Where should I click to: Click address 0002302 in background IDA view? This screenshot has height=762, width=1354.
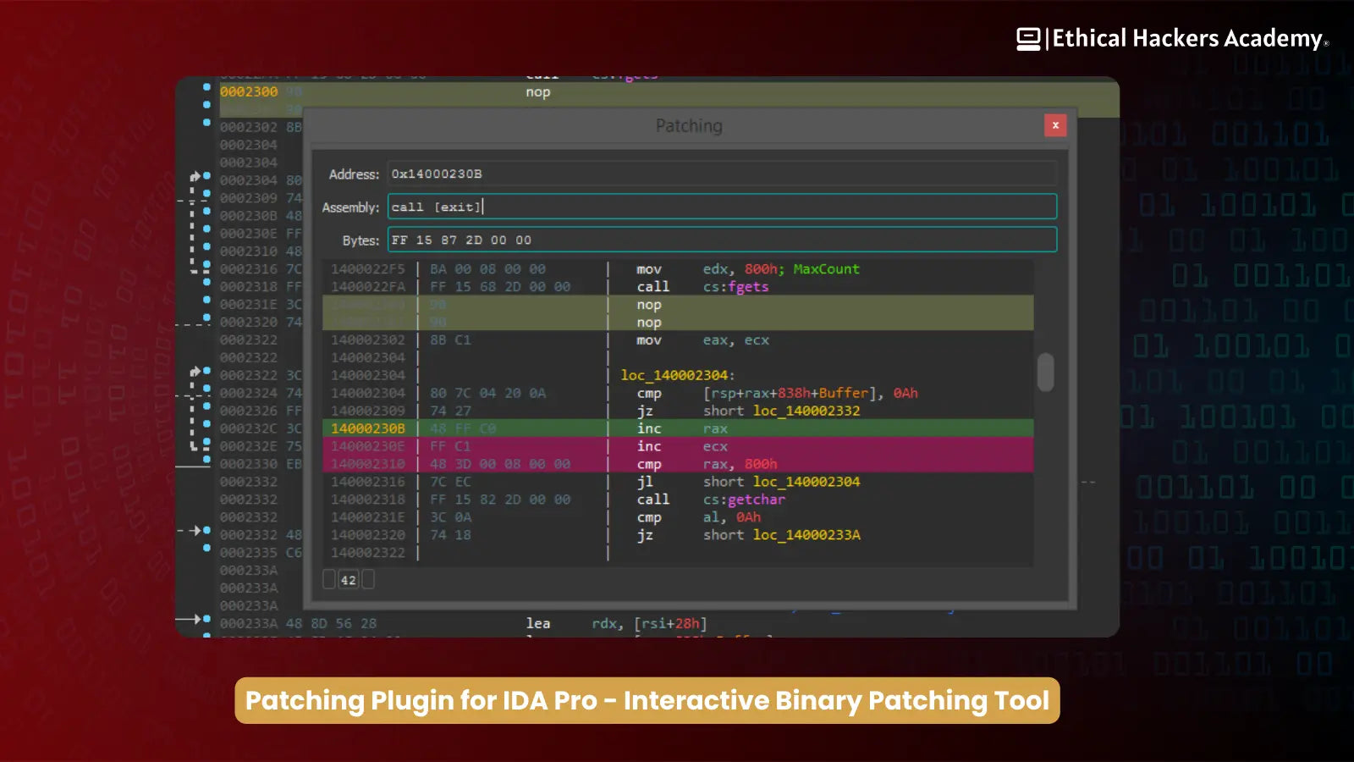click(249, 127)
